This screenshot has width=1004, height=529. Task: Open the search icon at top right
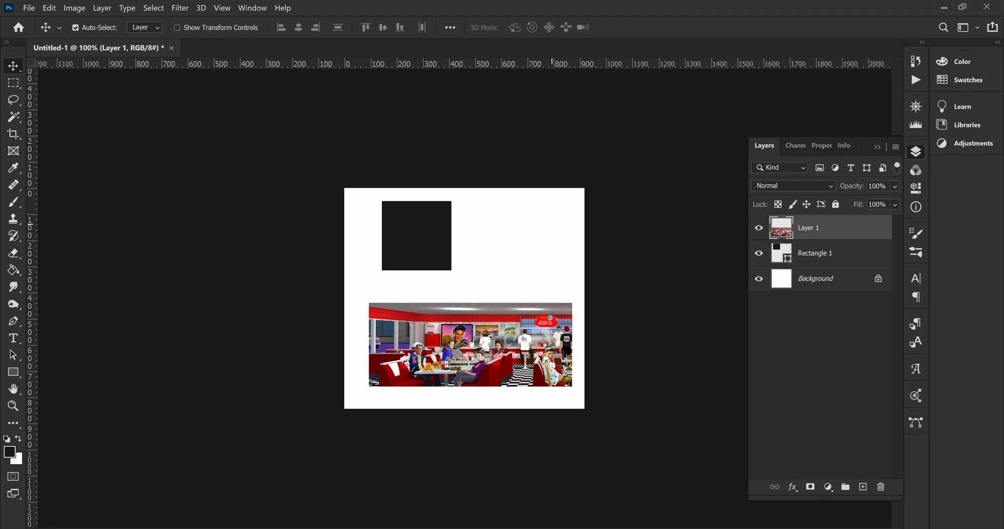943,28
